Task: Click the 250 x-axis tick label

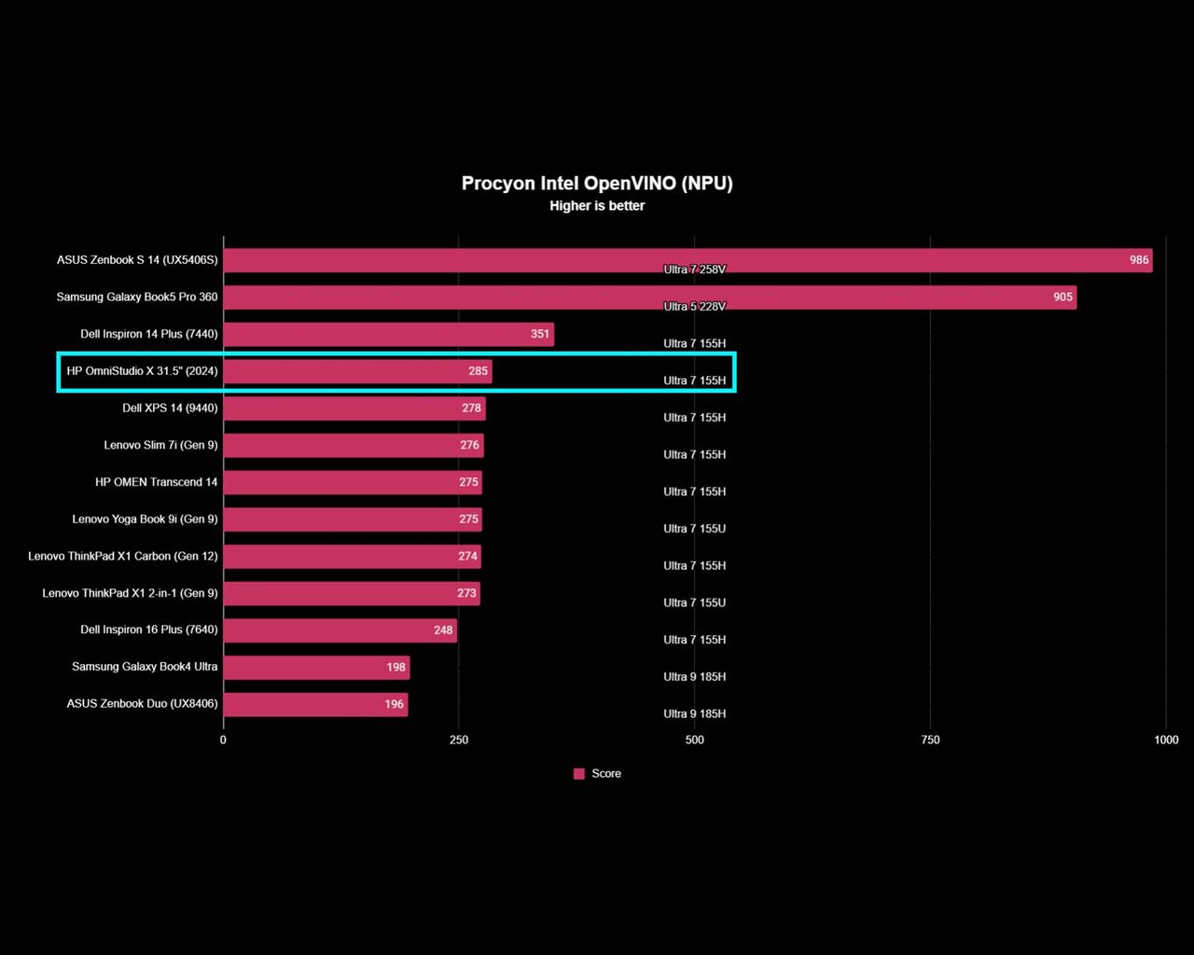Action: pos(458,740)
